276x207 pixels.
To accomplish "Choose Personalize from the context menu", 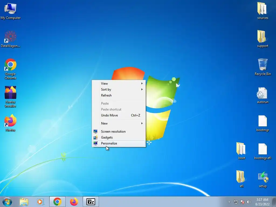I will [x=119, y=143].
